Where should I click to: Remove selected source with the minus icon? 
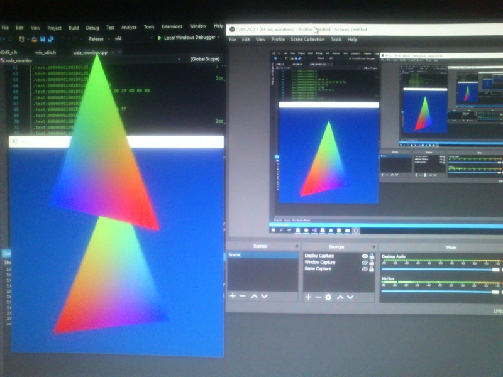pyautogui.click(x=318, y=297)
